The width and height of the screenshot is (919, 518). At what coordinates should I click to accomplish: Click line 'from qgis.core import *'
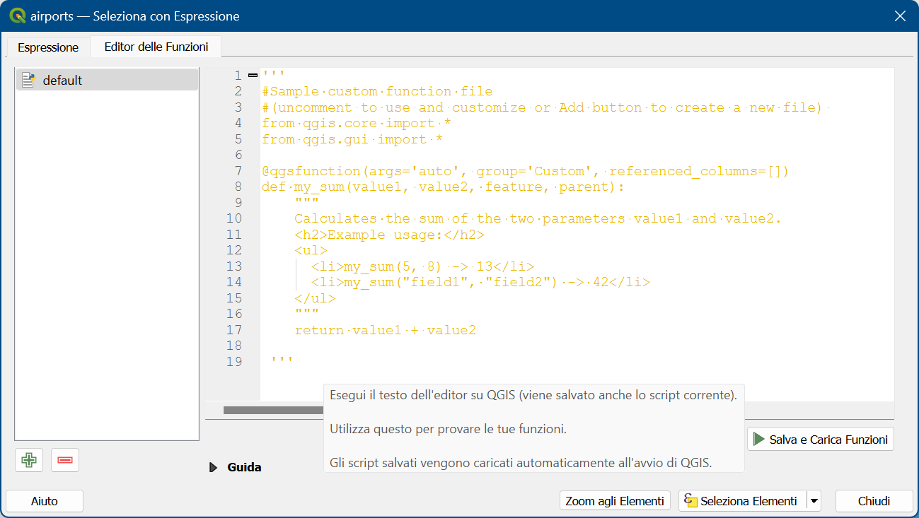click(x=357, y=123)
